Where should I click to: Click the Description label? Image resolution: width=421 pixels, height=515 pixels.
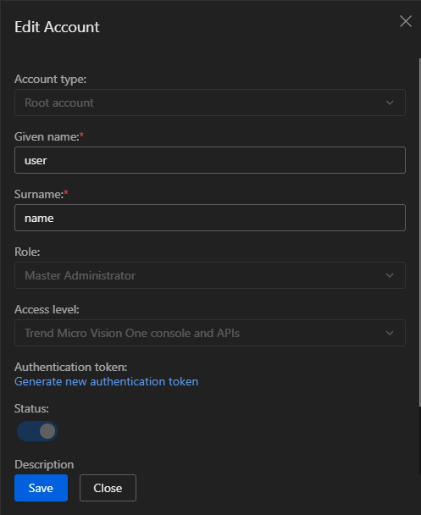point(44,464)
